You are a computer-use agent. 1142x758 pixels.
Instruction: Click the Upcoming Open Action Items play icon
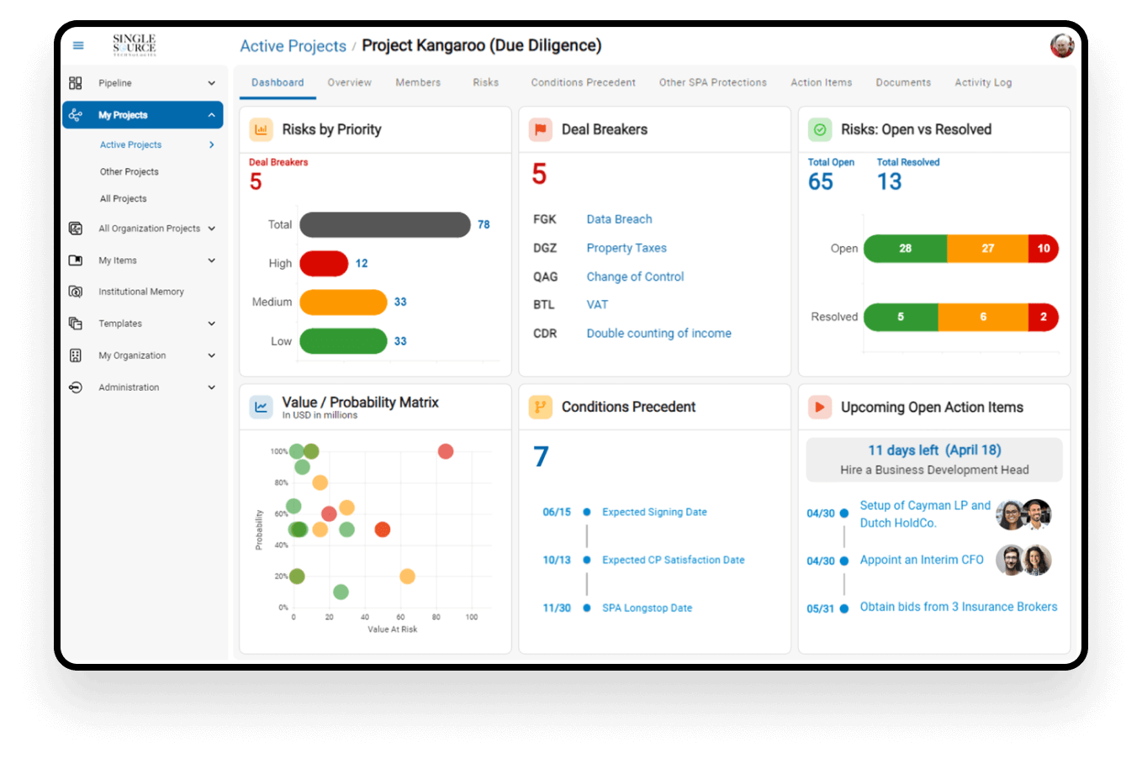point(820,407)
